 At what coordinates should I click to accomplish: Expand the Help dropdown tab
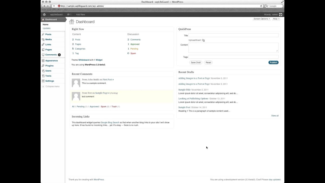coord(276,19)
